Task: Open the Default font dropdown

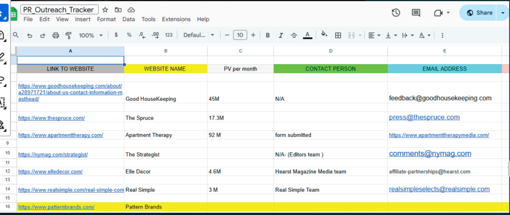Action: tap(199, 35)
